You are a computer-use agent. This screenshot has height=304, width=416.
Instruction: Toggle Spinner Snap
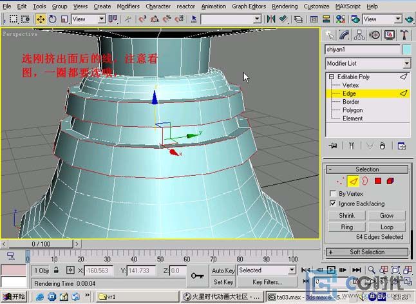coord(180,19)
